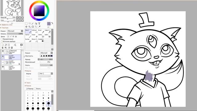Screen dimensions: 197x111
Task: Choose the Brush tool
Action: [x=41, y=31]
